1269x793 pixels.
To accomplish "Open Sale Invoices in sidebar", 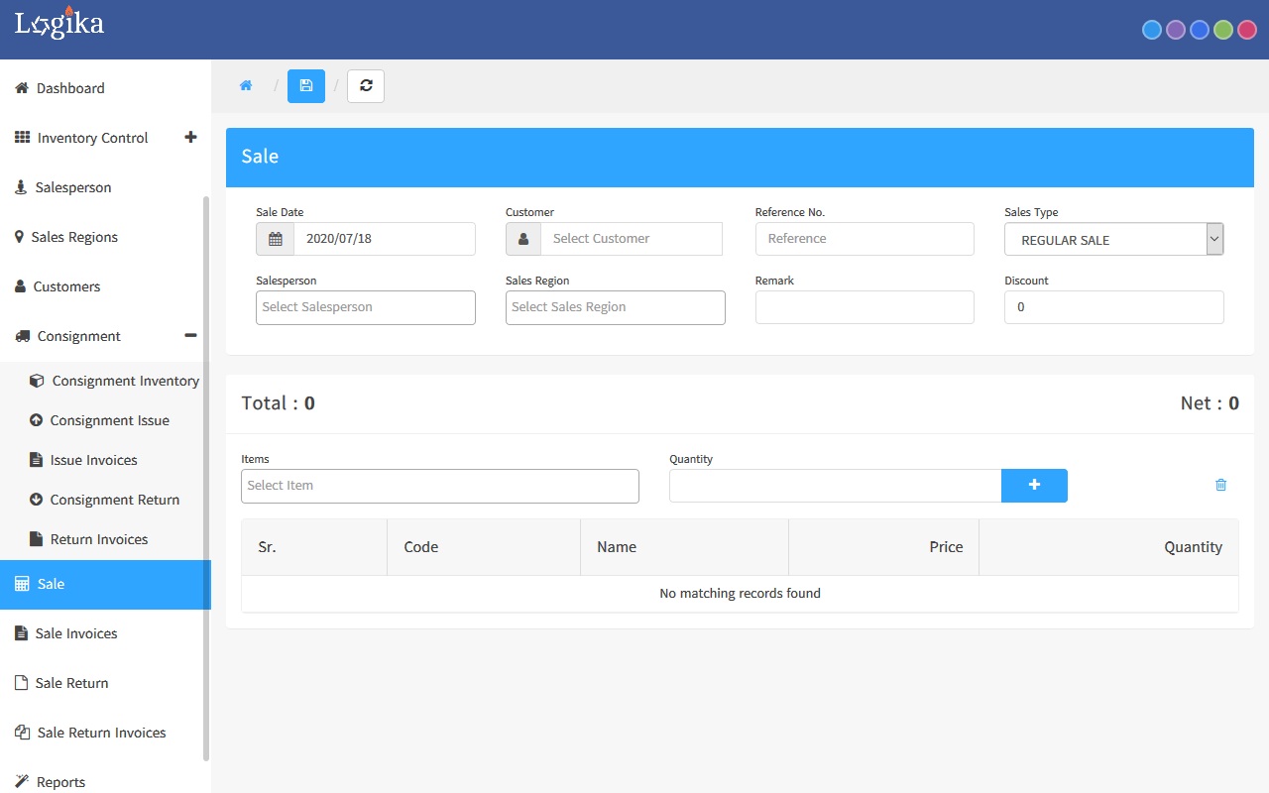I will (75, 633).
